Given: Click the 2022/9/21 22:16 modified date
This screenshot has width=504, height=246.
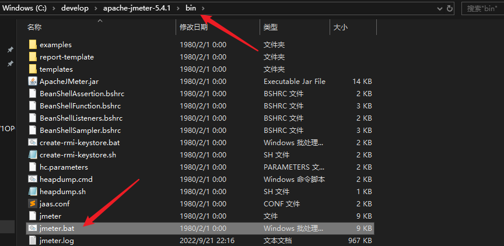Looking at the screenshot, I should [207, 241].
